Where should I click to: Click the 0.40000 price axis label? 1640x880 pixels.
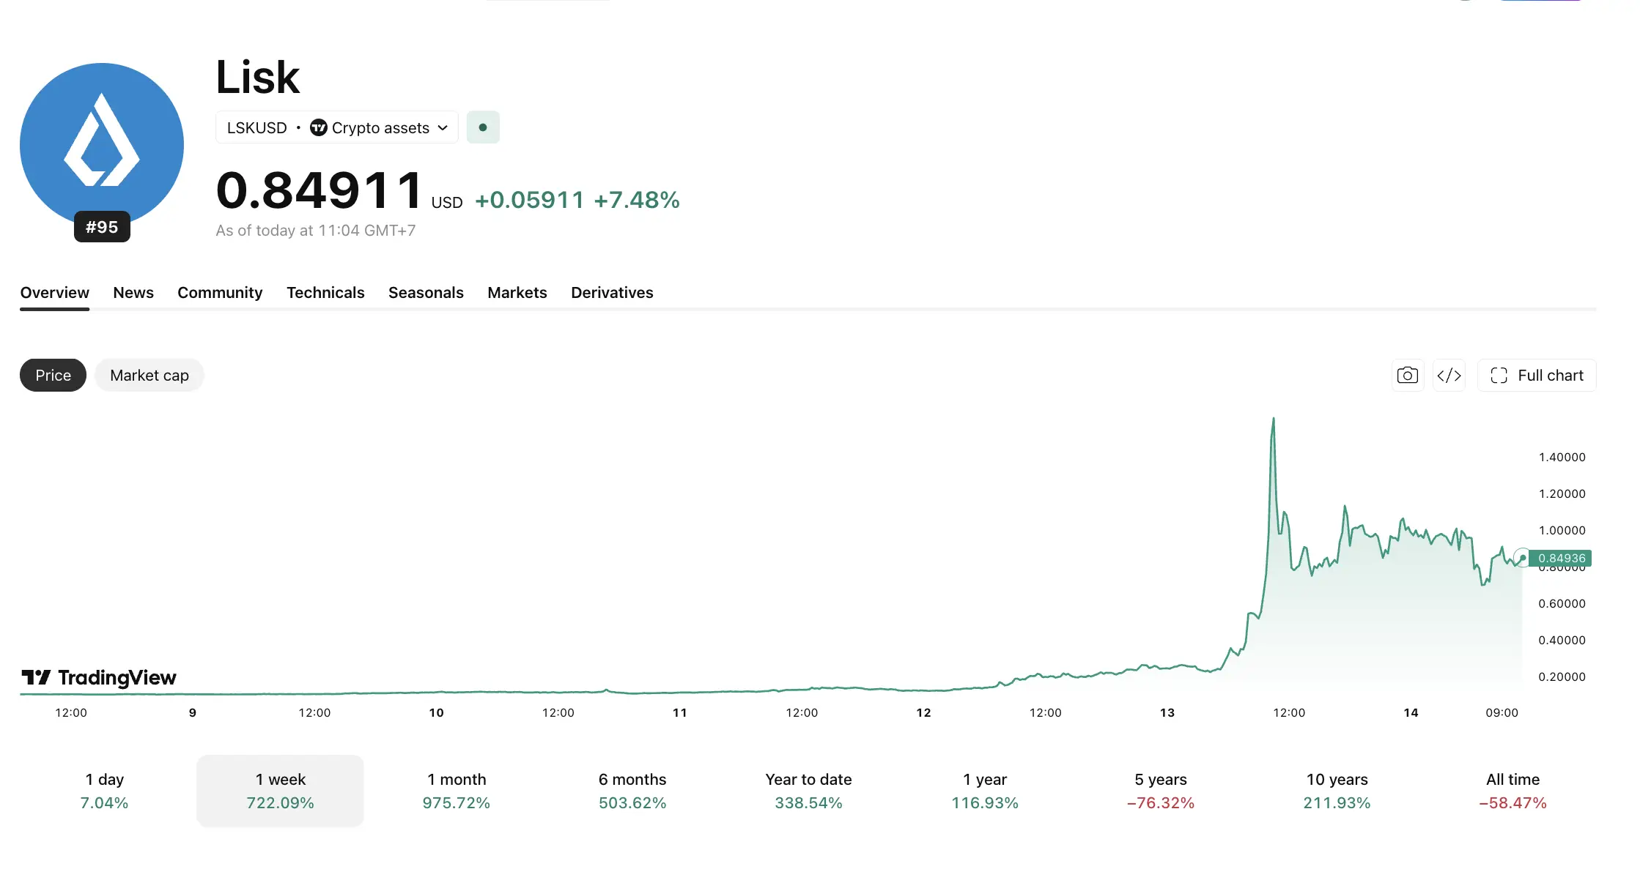1562,641
